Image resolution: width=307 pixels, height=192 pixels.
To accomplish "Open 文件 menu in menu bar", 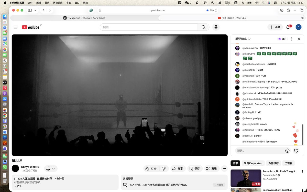I will click(x=30, y=3).
